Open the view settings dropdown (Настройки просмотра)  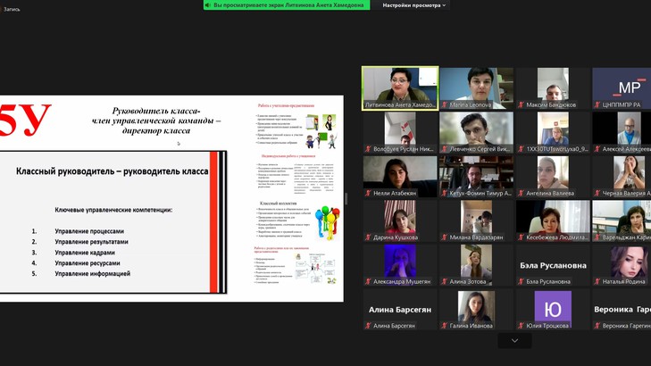414,5
